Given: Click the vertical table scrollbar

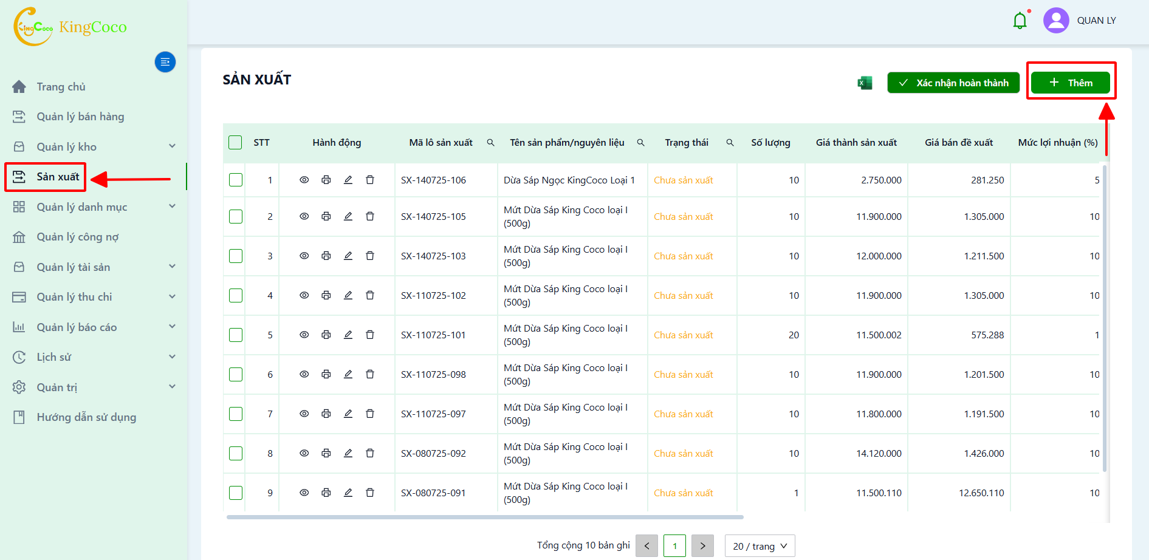Looking at the screenshot, I should point(1104,318).
